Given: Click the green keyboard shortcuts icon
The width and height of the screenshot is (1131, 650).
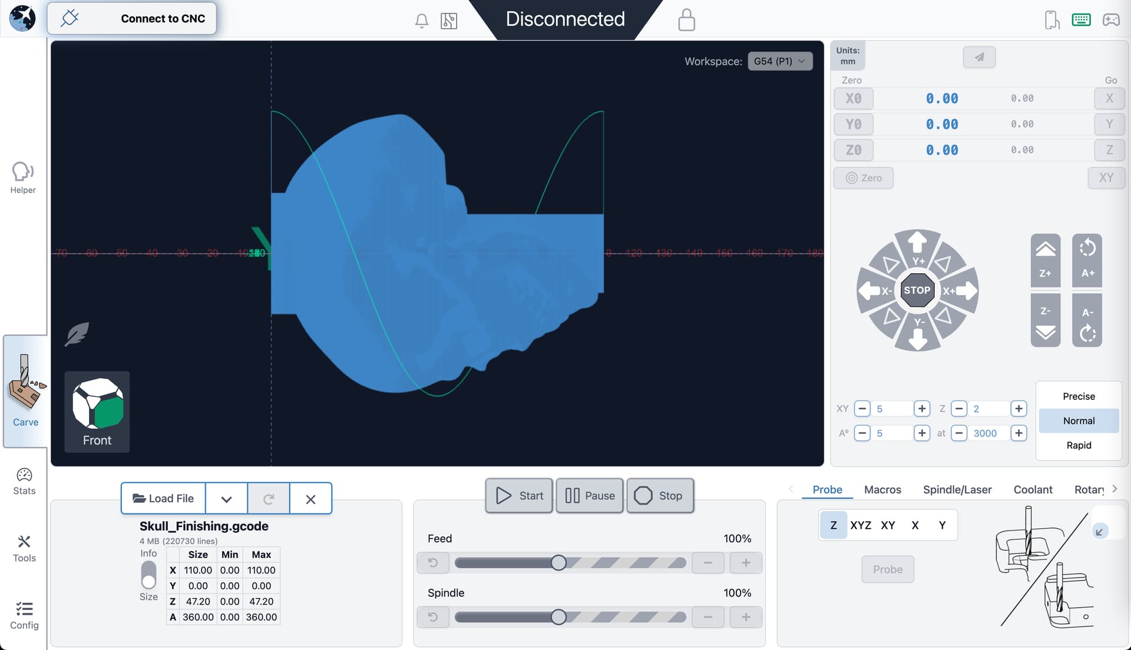Looking at the screenshot, I should tap(1081, 20).
